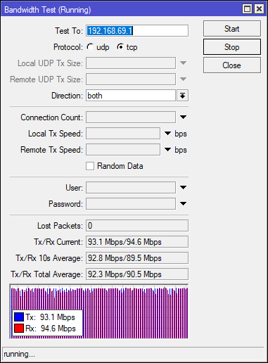
Task: Stop the running bandwidth test
Action: point(232,47)
